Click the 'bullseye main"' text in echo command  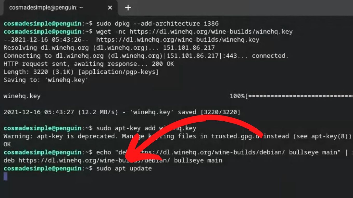click(315, 152)
